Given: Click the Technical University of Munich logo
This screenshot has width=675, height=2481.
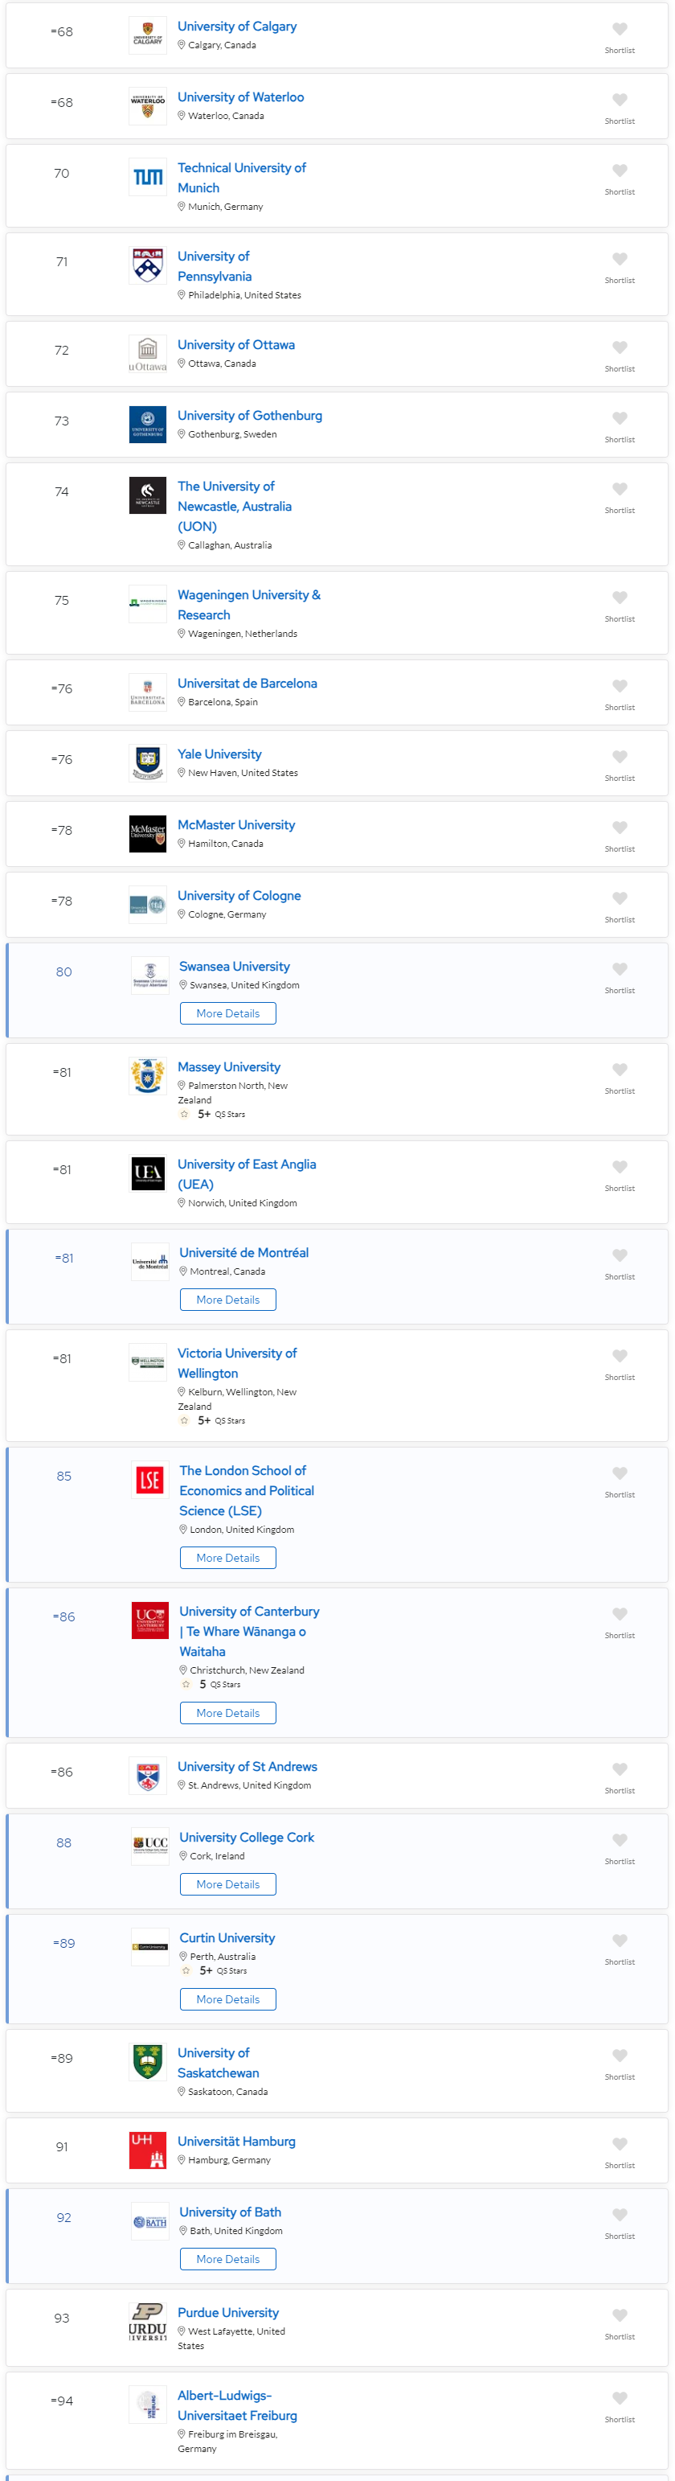Looking at the screenshot, I should 147,177.
